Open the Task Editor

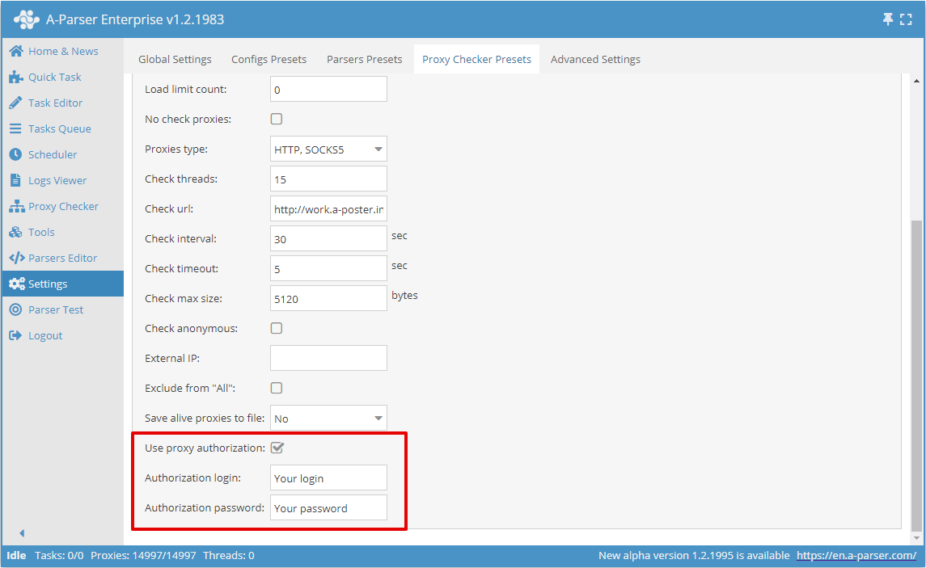[x=54, y=103]
